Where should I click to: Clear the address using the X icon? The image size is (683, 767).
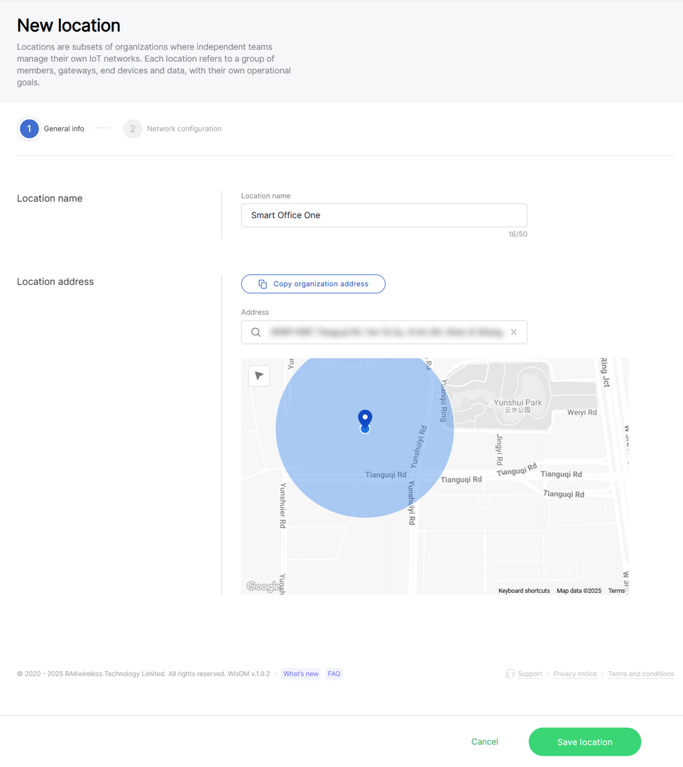click(513, 332)
